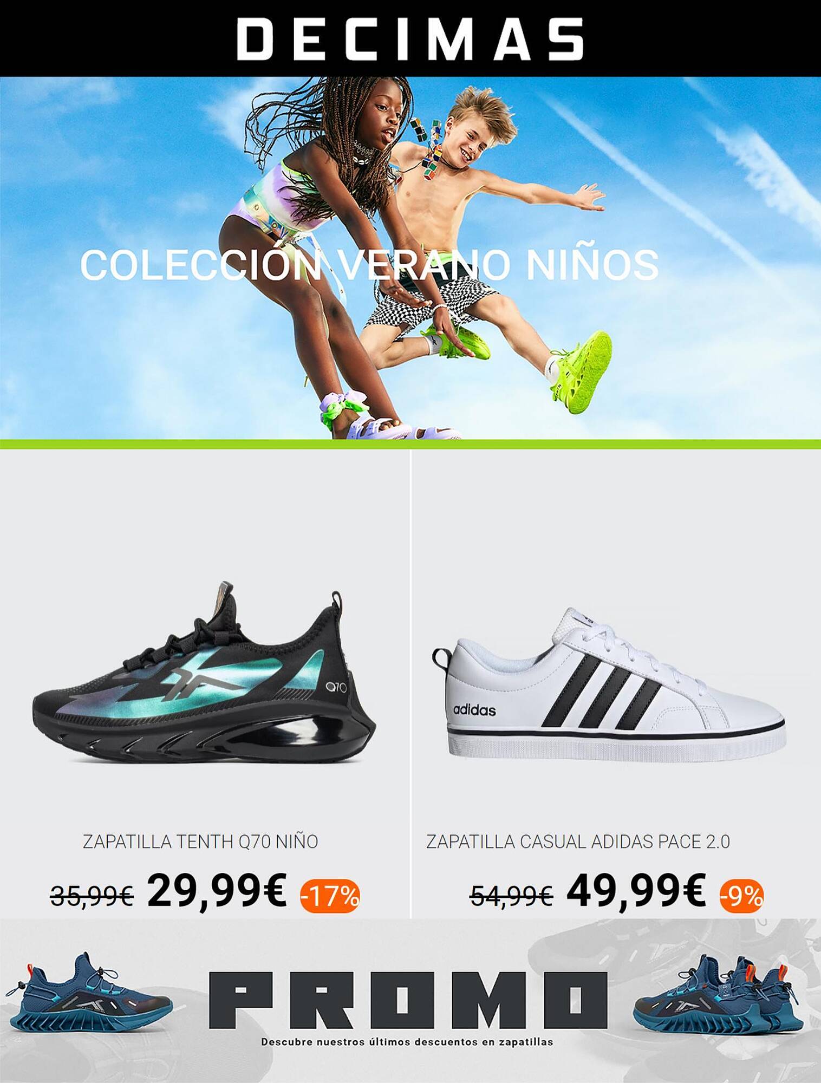
Task: Click the Q70 logo on the black shoe heel
Action: (x=336, y=688)
